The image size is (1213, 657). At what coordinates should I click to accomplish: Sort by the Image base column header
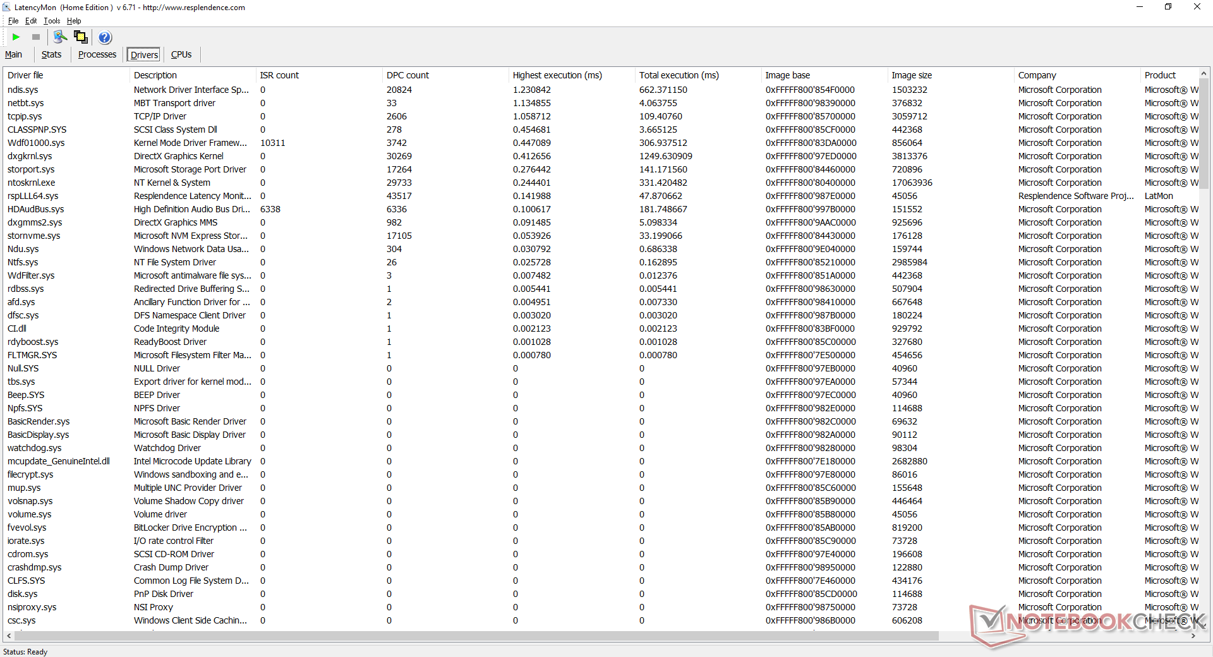point(824,75)
